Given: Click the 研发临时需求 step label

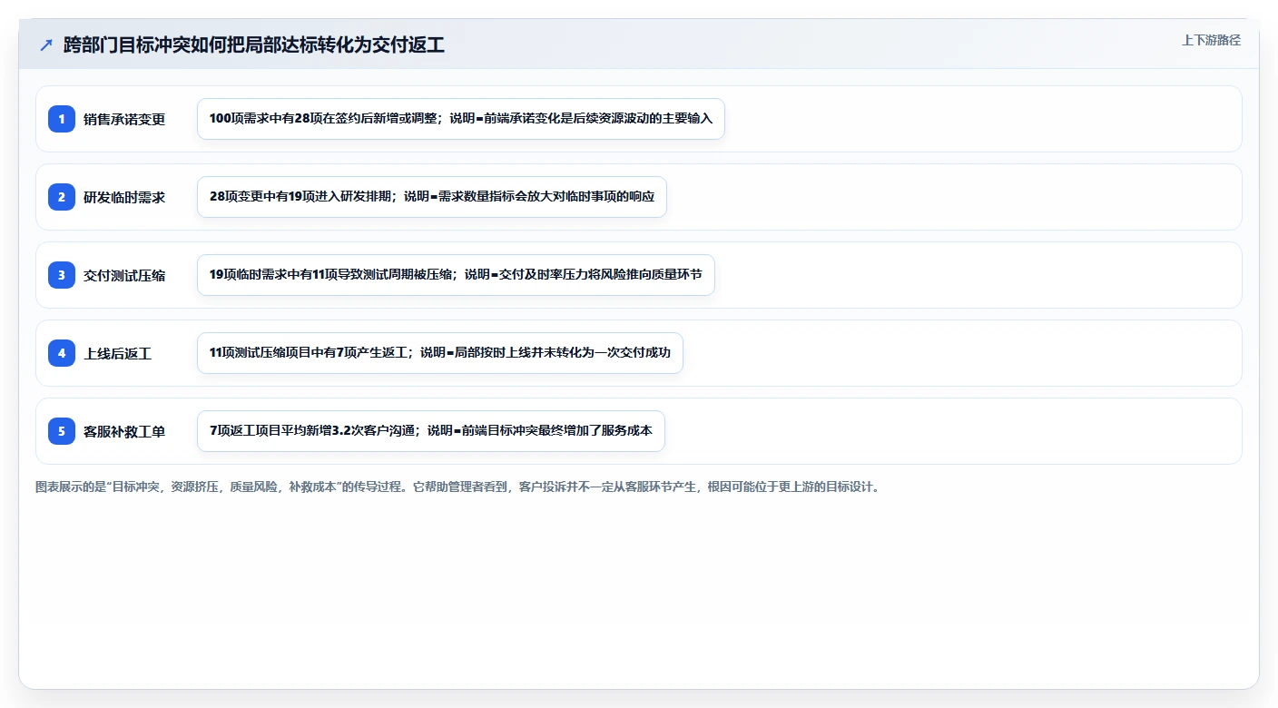Looking at the screenshot, I should [124, 197].
